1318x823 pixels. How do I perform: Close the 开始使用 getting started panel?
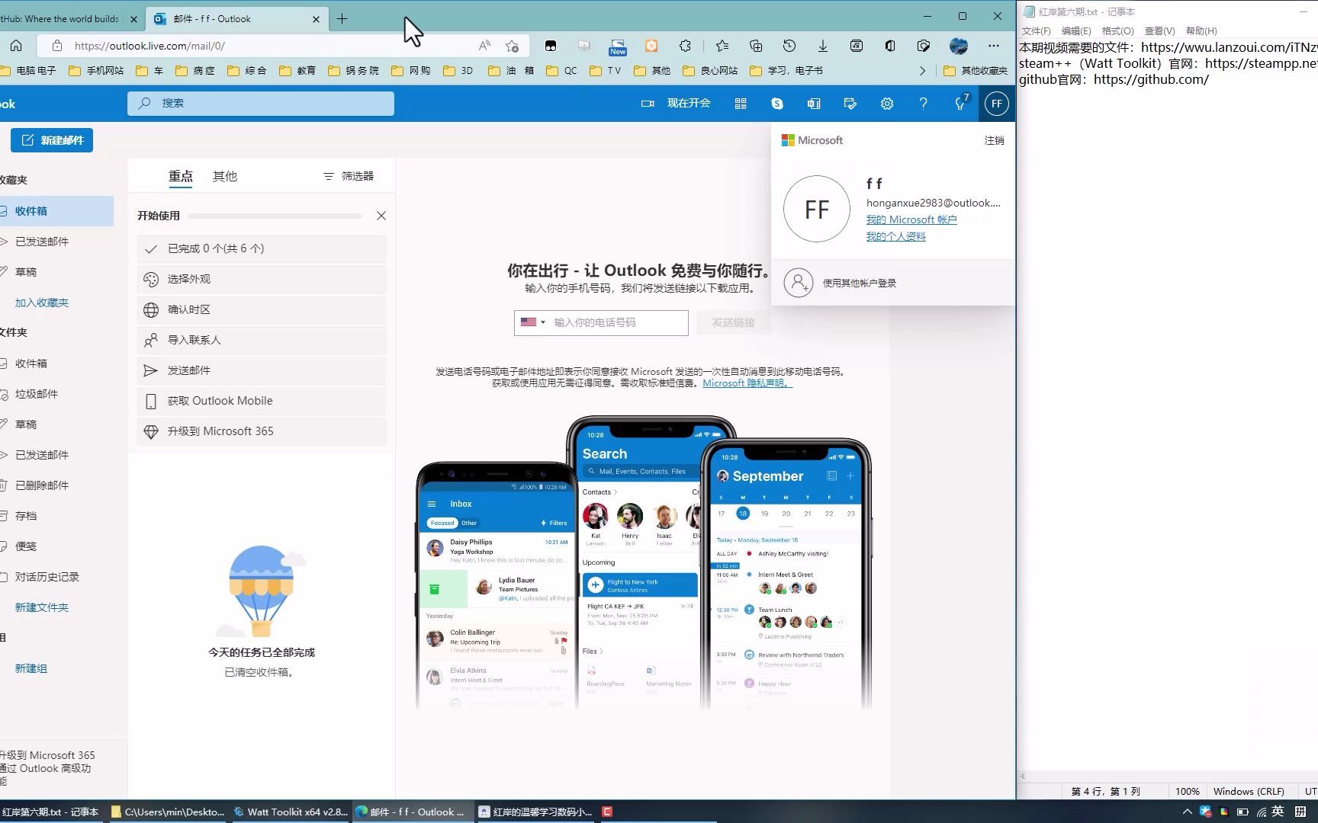(x=381, y=216)
